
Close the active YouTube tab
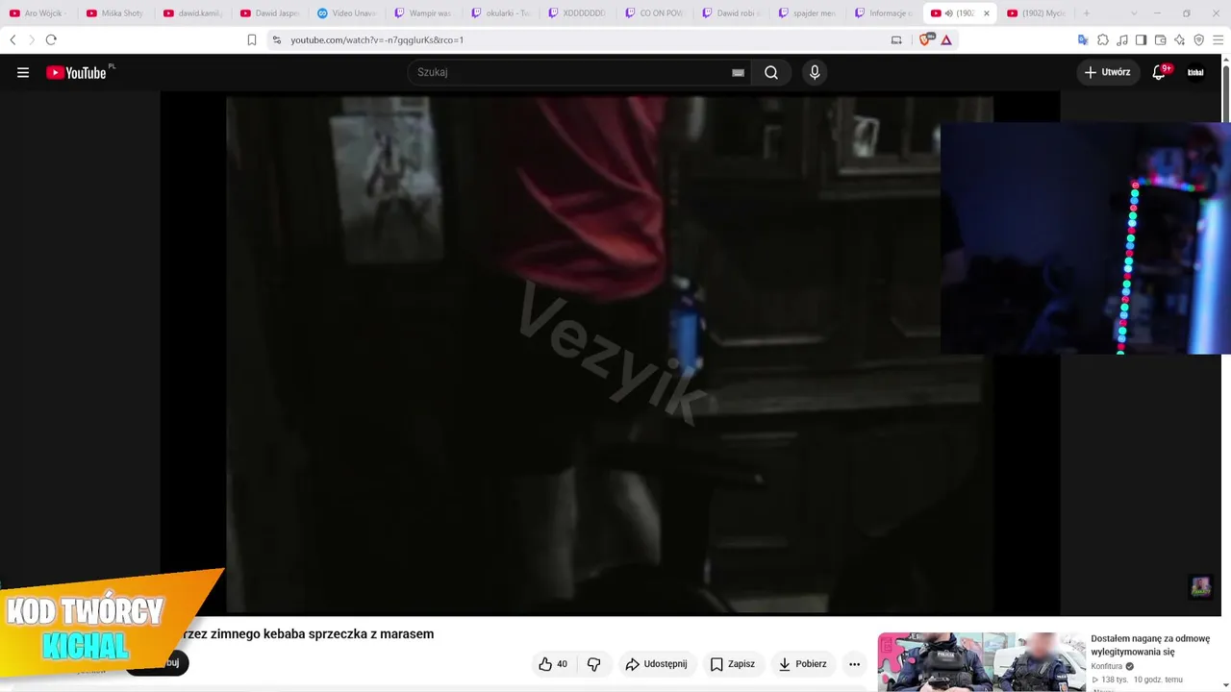point(987,13)
